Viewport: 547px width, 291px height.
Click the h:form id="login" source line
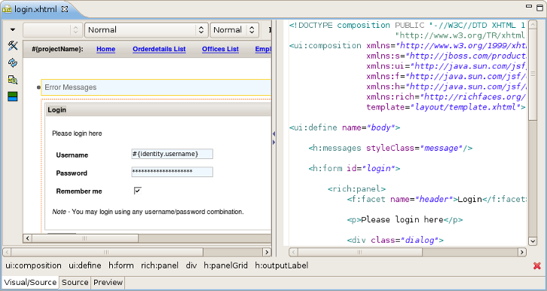354,168
